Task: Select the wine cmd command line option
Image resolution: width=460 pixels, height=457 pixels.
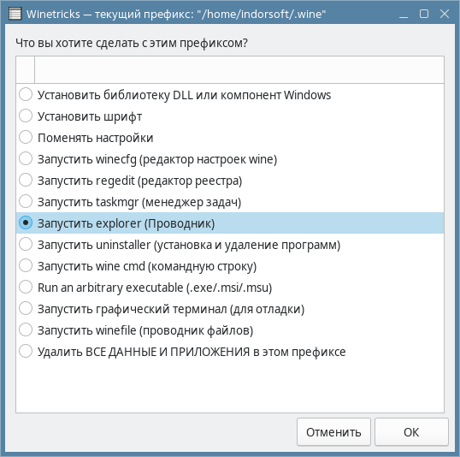Action: (x=230, y=266)
